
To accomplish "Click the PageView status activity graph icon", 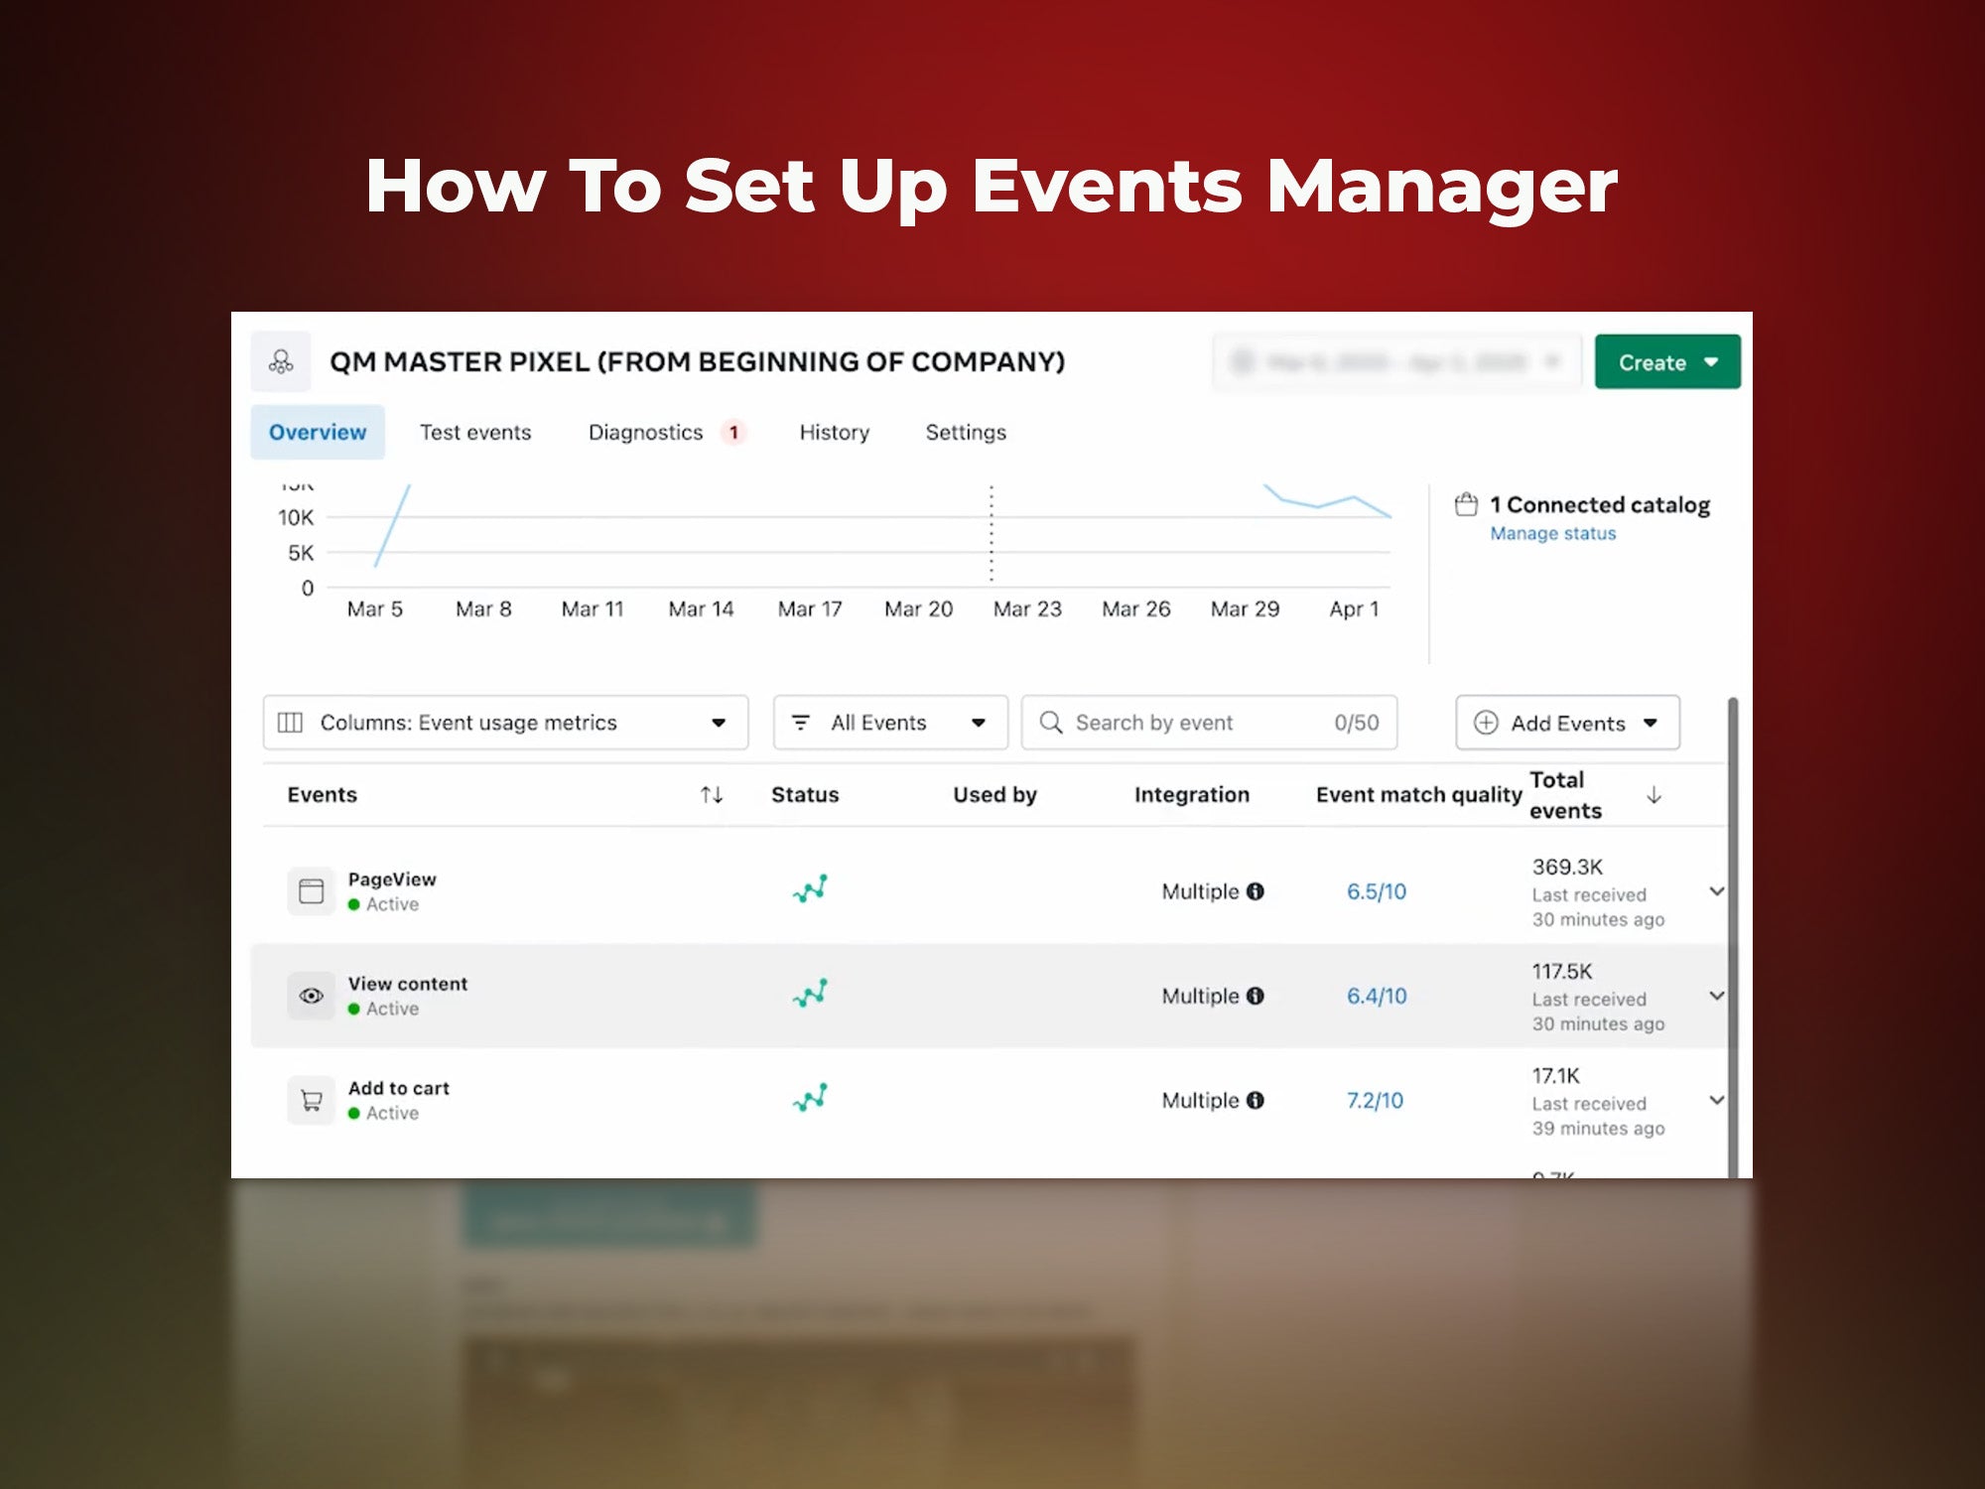I will [x=810, y=889].
